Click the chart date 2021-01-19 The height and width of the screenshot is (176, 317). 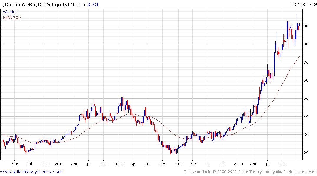click(x=303, y=4)
